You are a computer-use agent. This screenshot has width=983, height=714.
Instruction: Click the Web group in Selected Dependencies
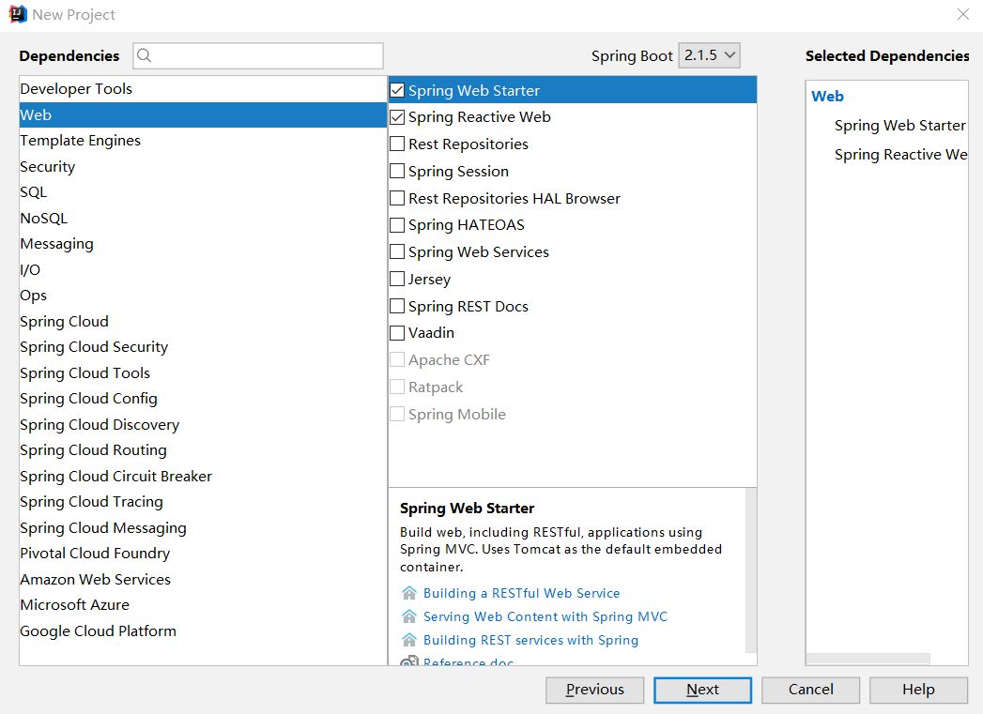(x=827, y=97)
